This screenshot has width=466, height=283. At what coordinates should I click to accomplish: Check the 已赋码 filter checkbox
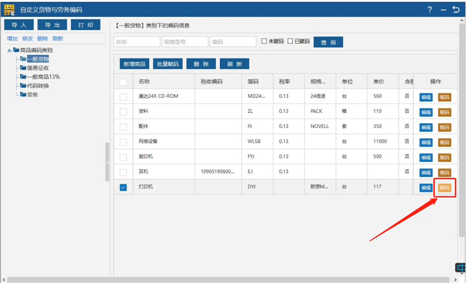click(290, 41)
